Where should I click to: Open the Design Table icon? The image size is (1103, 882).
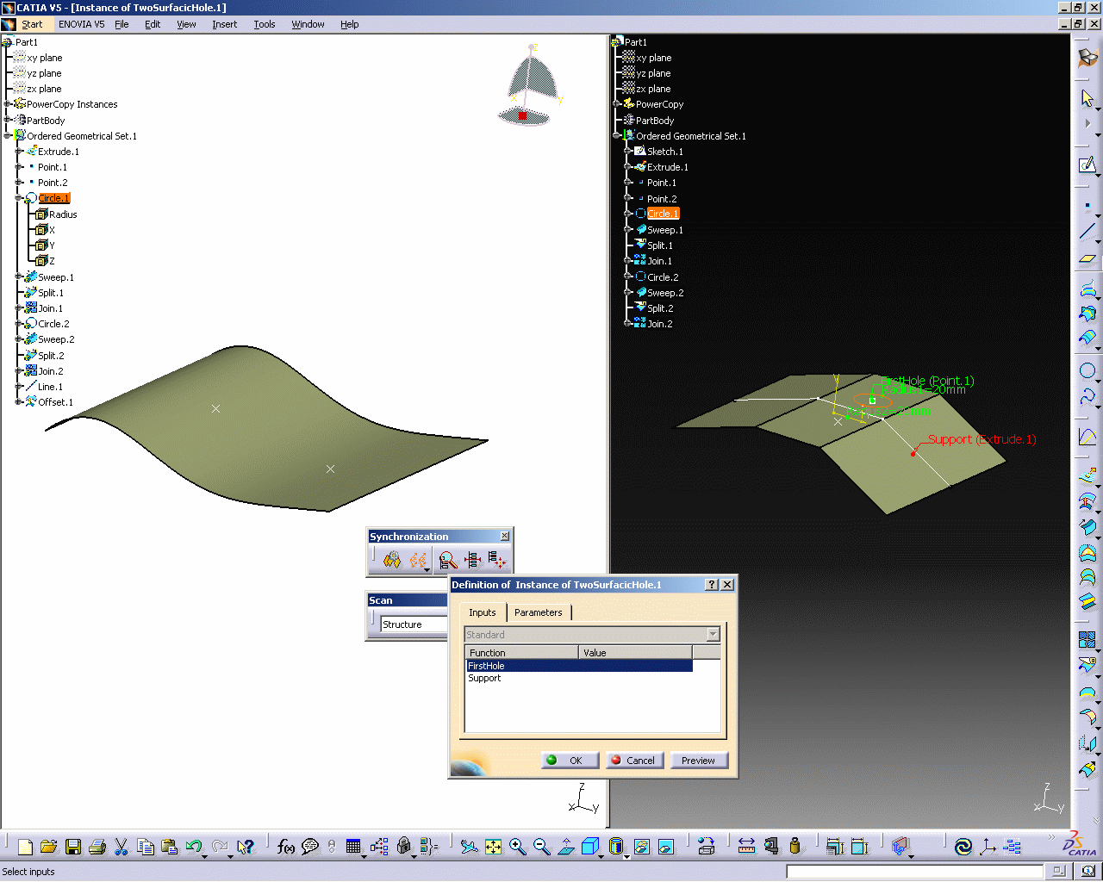click(x=353, y=847)
